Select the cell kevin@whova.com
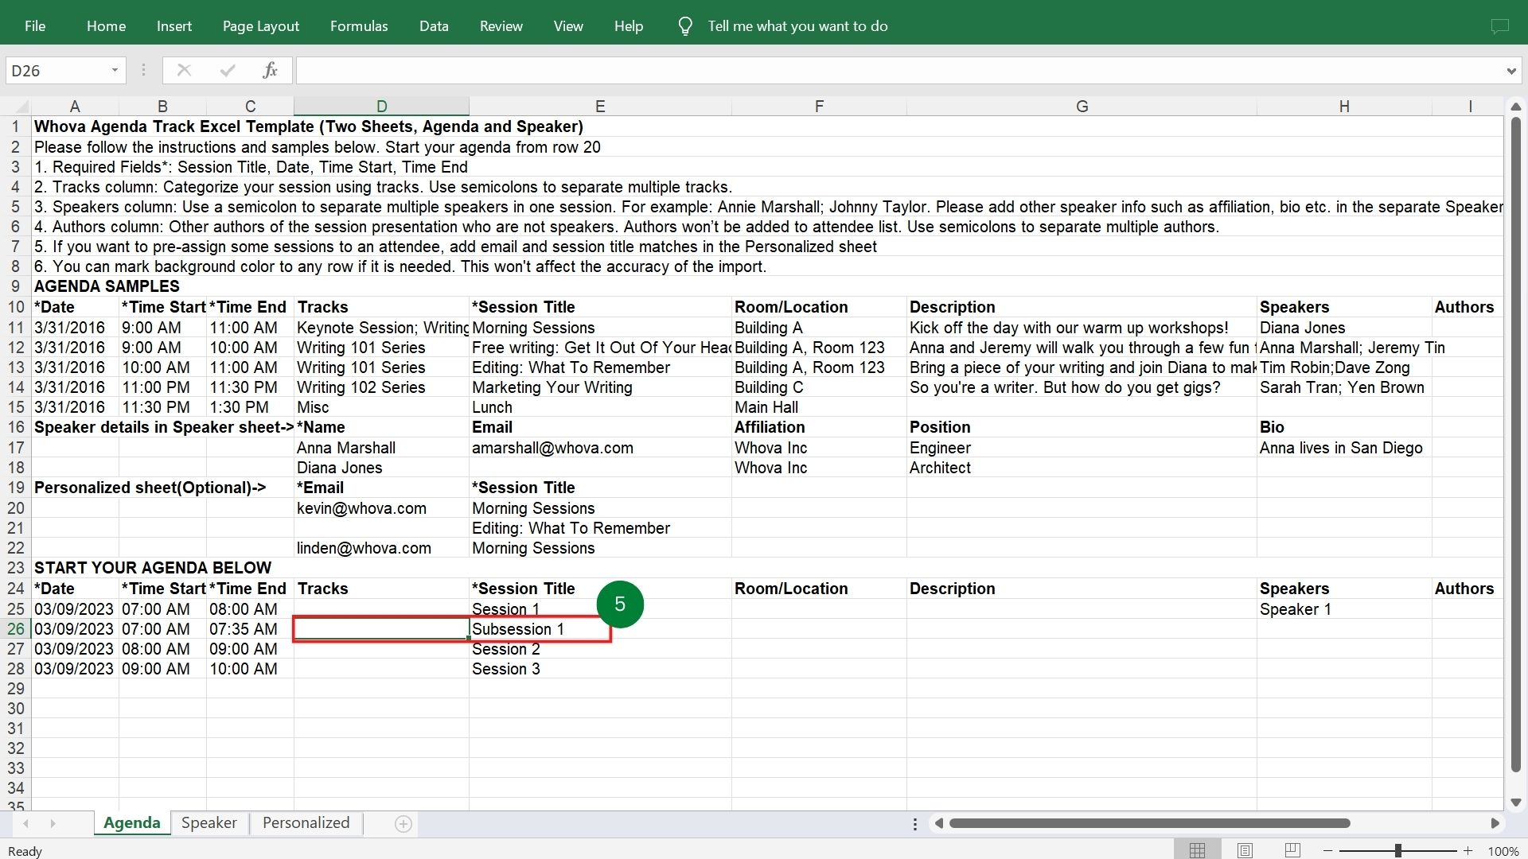Image resolution: width=1528 pixels, height=859 pixels. click(381, 508)
